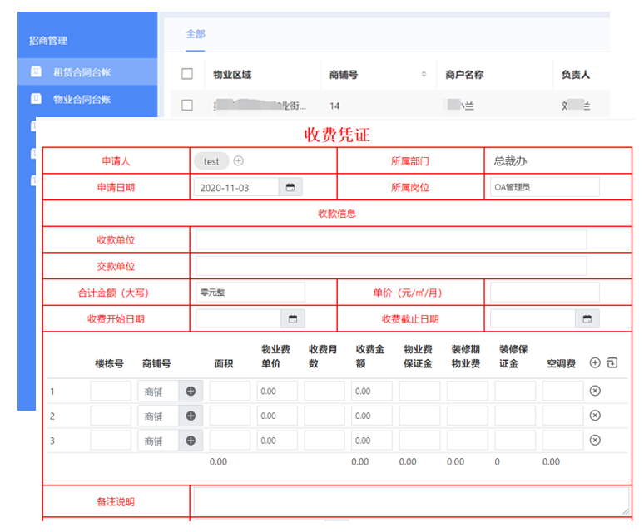Check the row checkbox for shop 14
This screenshot has width=644, height=532.
tap(187, 106)
